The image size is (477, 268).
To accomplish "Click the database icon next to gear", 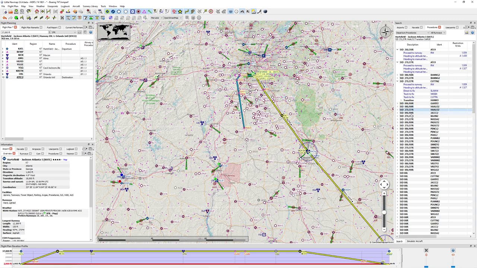I will click(x=193, y=17).
